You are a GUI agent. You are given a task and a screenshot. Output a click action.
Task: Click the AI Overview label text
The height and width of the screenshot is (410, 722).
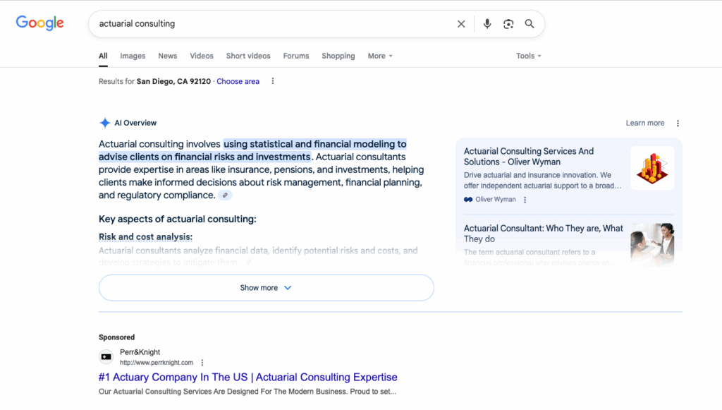click(135, 123)
